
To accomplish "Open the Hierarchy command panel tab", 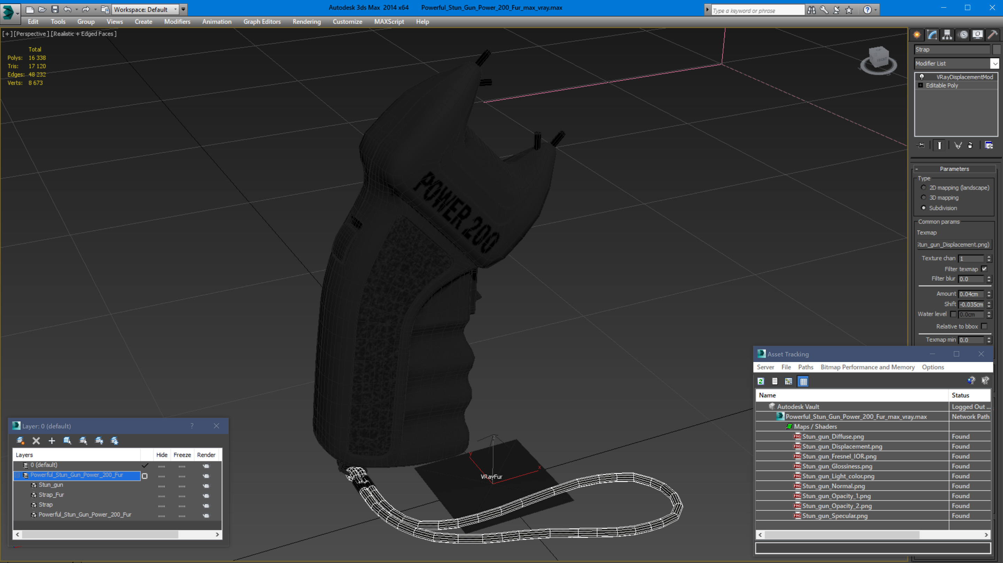I will coord(947,35).
